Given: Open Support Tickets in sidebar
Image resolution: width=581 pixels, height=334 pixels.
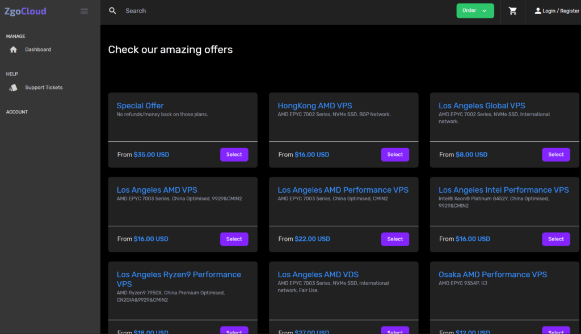Looking at the screenshot, I should pos(44,88).
